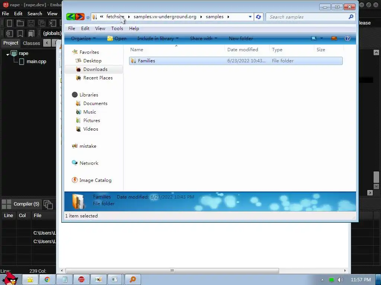Open the Help menu
The width and height of the screenshot is (381, 285).
134,28
